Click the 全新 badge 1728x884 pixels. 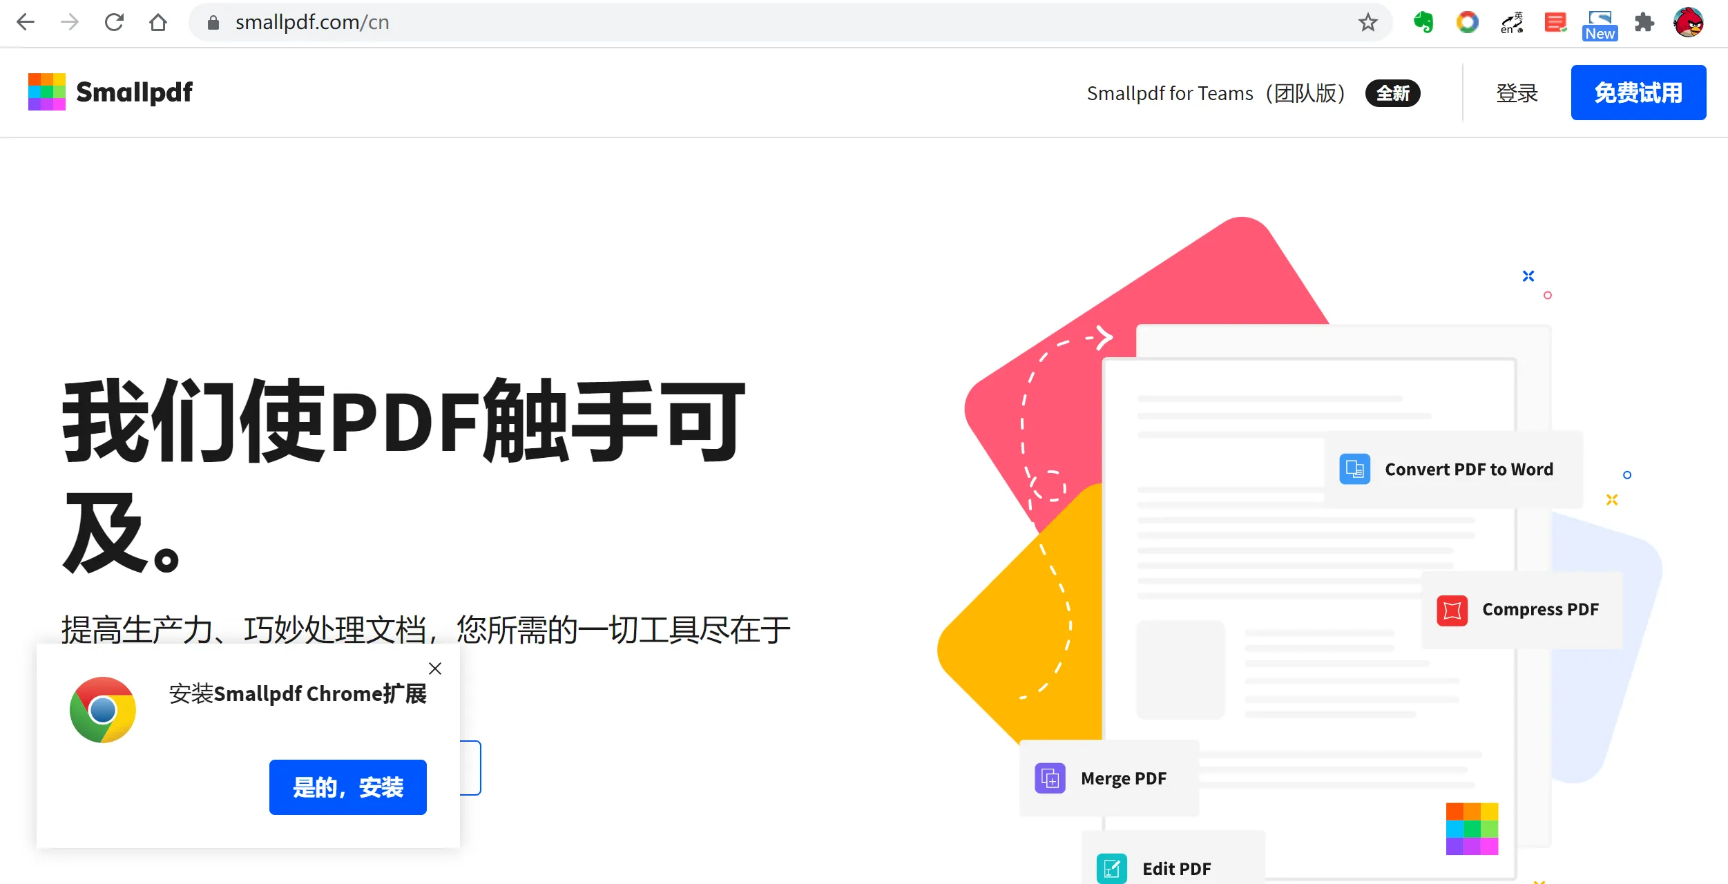(1392, 93)
